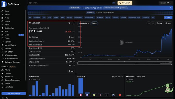Click the left chart range slider handle

78,63
